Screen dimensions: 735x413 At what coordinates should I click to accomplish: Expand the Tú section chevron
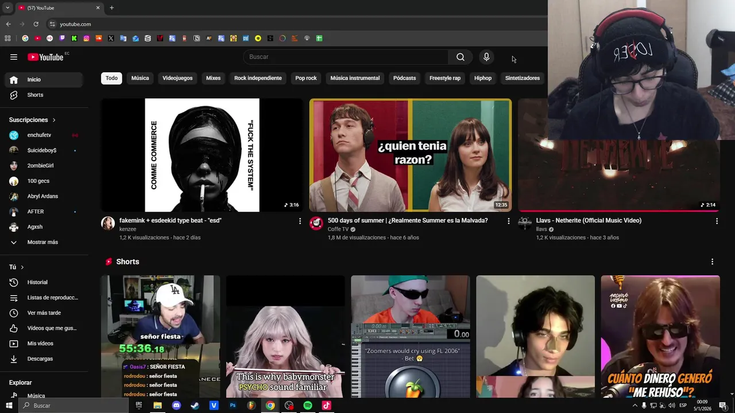click(x=22, y=267)
